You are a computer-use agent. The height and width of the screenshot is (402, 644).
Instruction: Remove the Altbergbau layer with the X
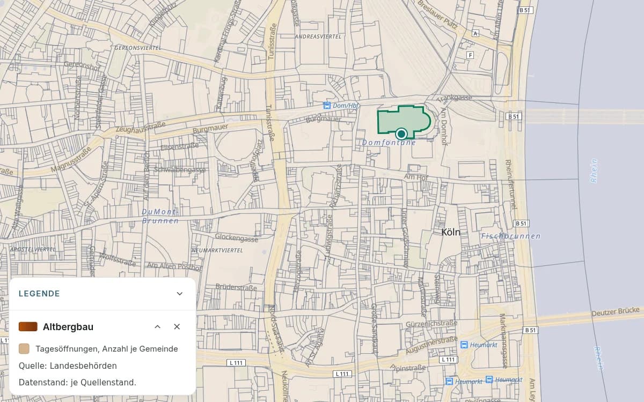[x=177, y=327]
